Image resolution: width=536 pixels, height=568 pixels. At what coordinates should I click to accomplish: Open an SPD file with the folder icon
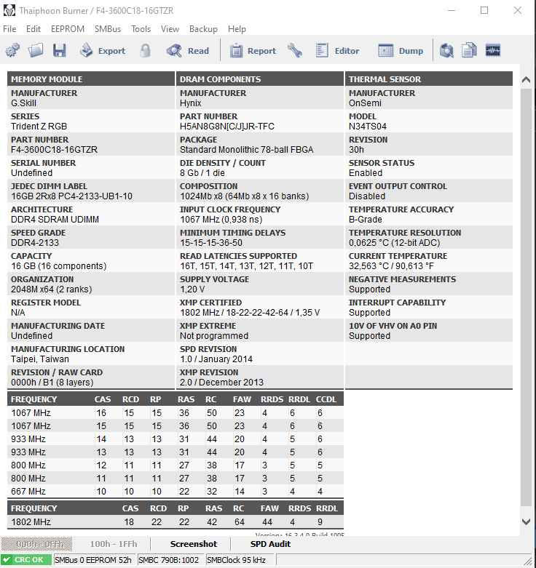[x=36, y=50]
